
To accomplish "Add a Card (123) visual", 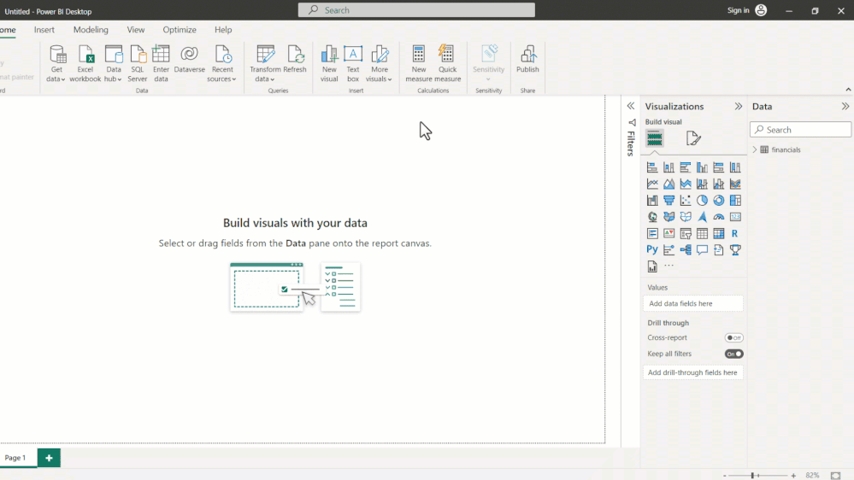I will pyautogui.click(x=735, y=217).
